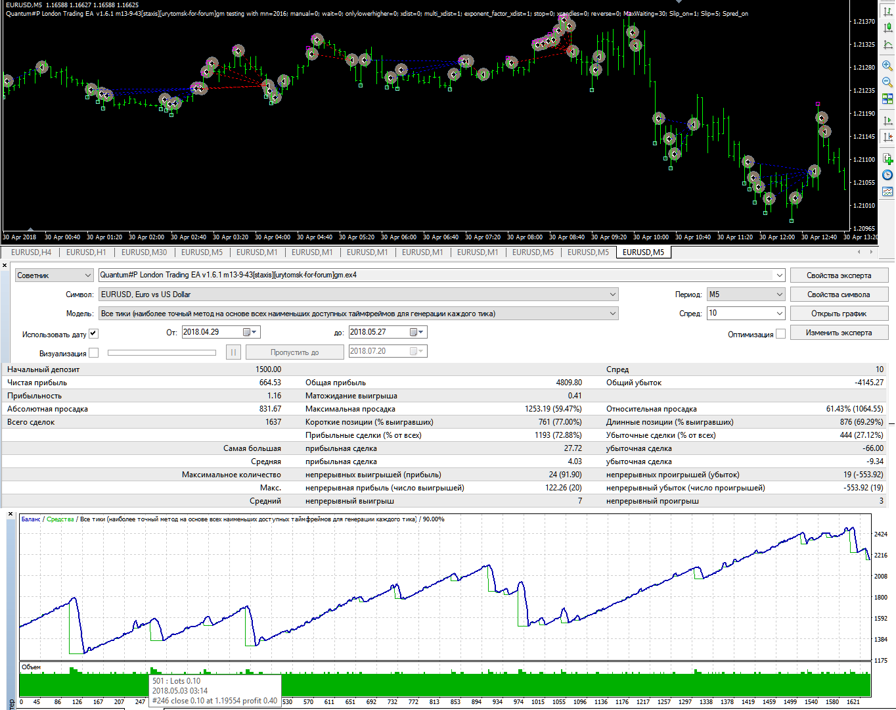This screenshot has height=710, width=896.
Task: Click the Пропустить до button
Action: coord(294,352)
